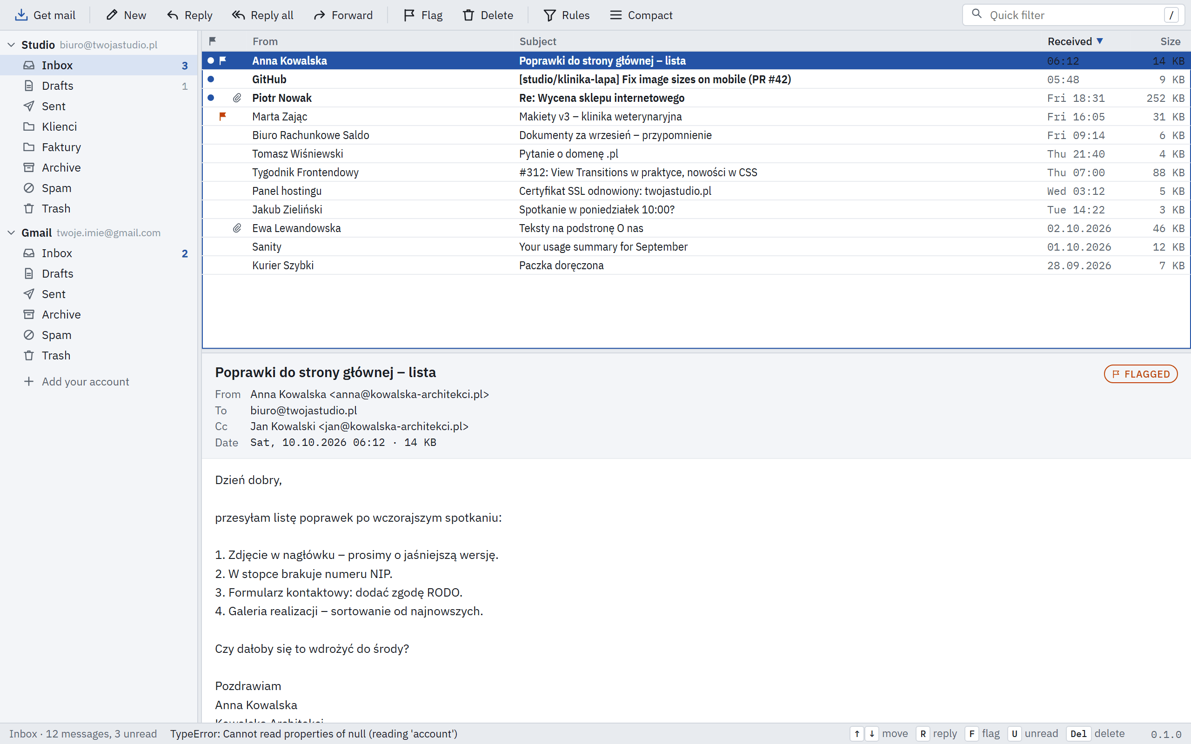The image size is (1191, 744).
Task: Click the Forward arrow icon
Action: (320, 15)
